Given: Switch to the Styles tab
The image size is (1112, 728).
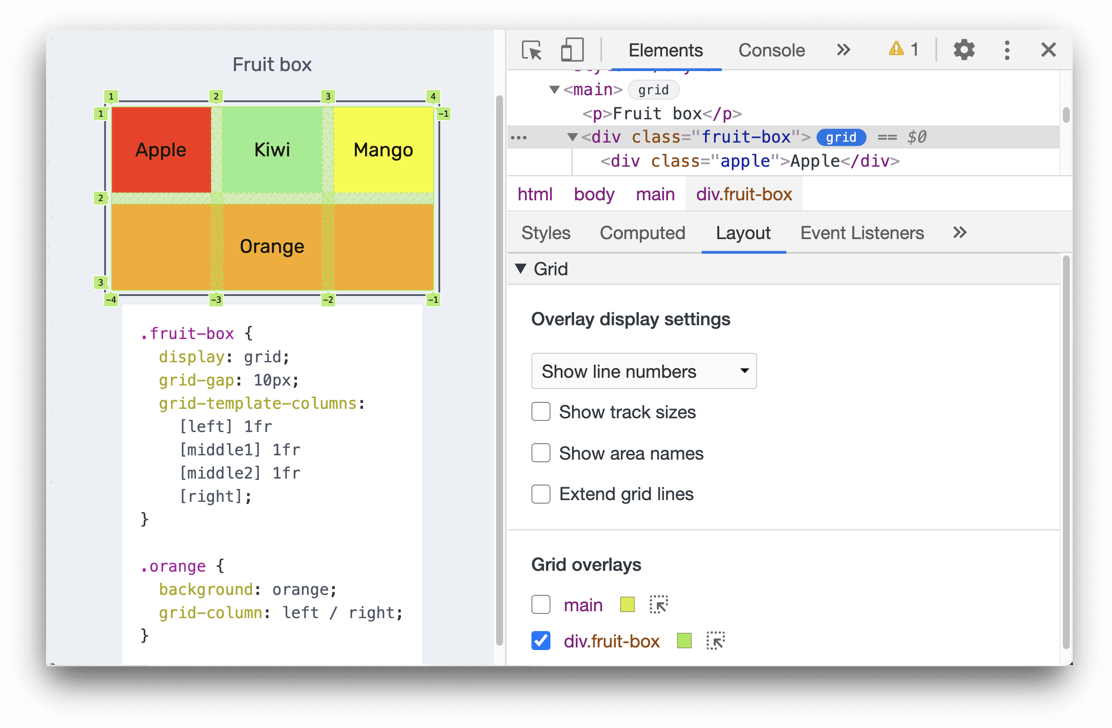Looking at the screenshot, I should (545, 234).
